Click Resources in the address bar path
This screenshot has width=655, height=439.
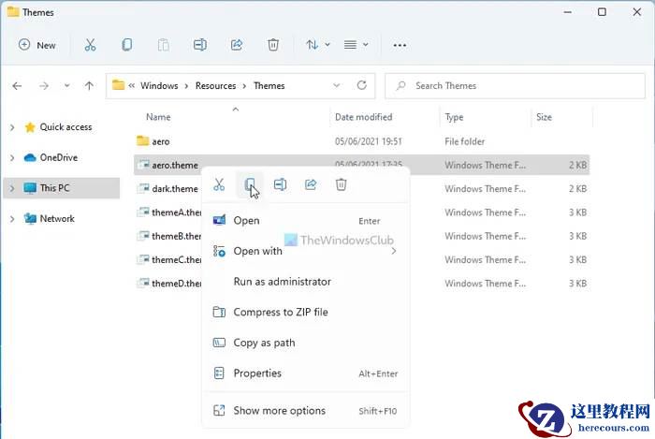click(215, 85)
